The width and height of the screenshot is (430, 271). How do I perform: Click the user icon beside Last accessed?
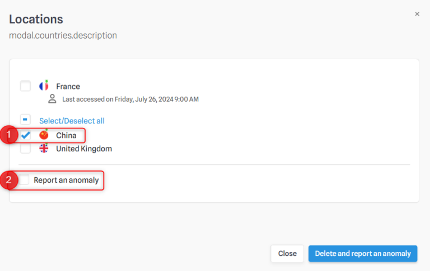(x=52, y=99)
